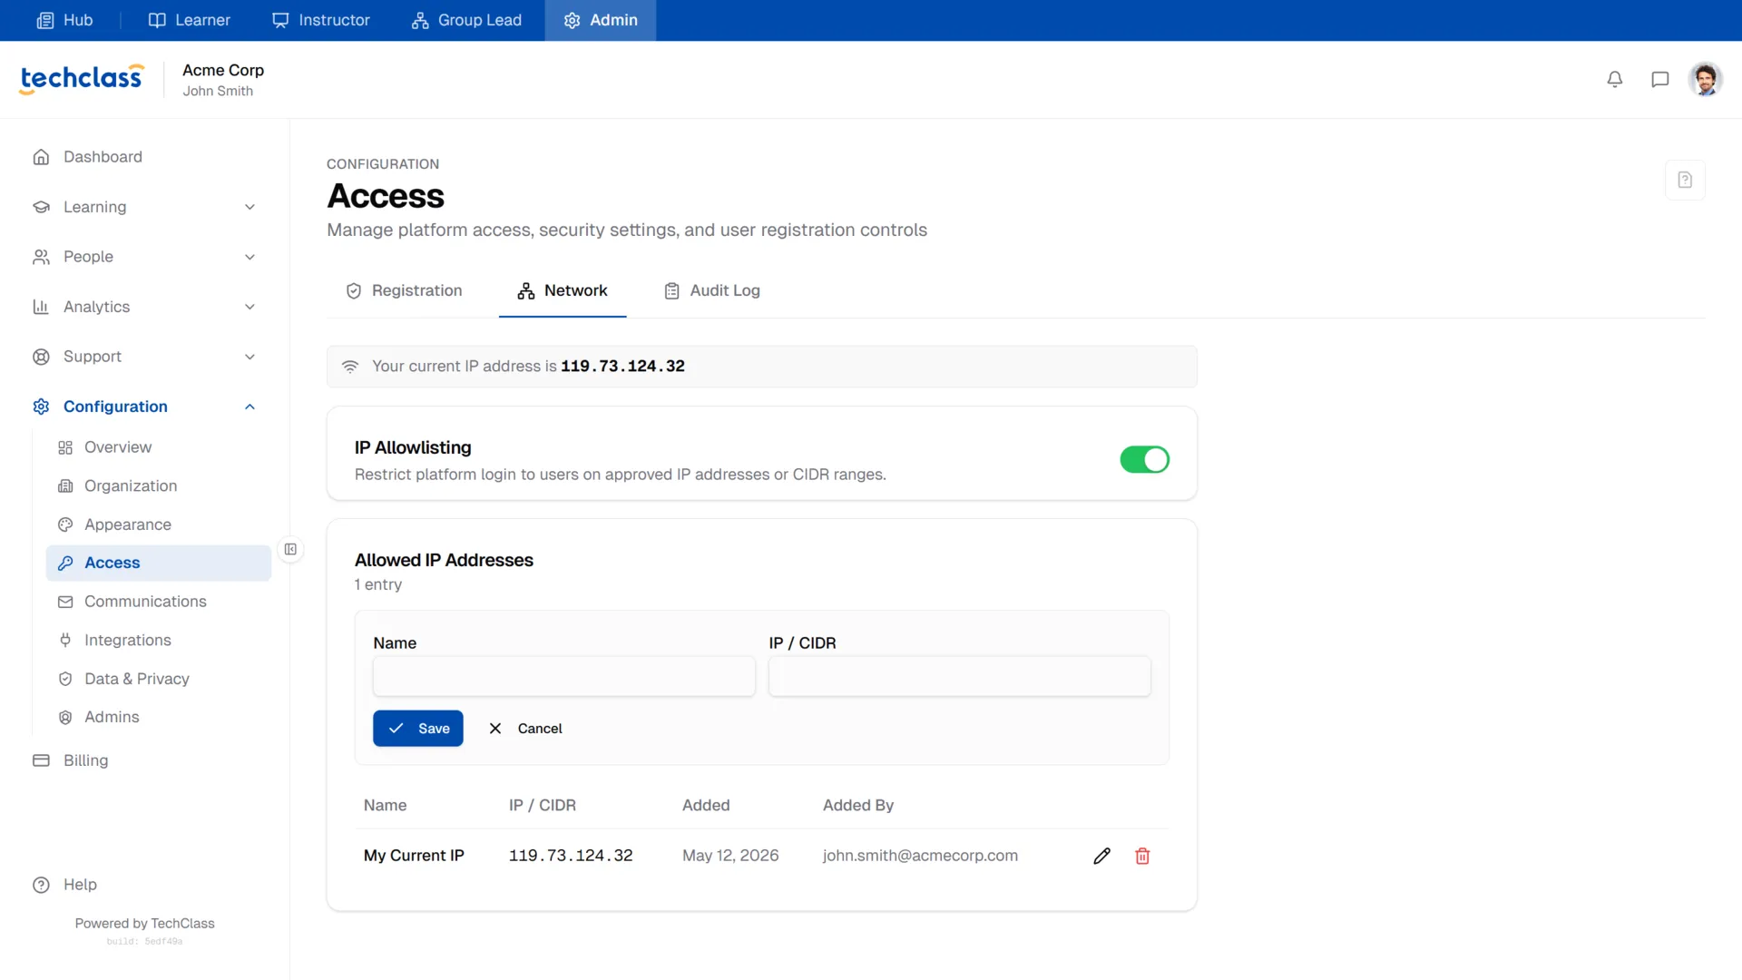The height and width of the screenshot is (980, 1742).
Task: Switch to the Hub top tab
Action: click(x=64, y=20)
